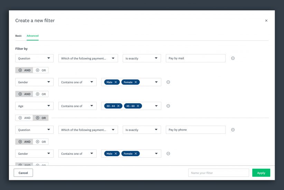Remove the Gender row below Pay by mail

point(168,82)
